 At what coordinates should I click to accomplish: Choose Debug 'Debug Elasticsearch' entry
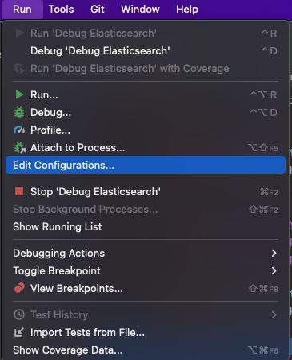tap(146, 51)
